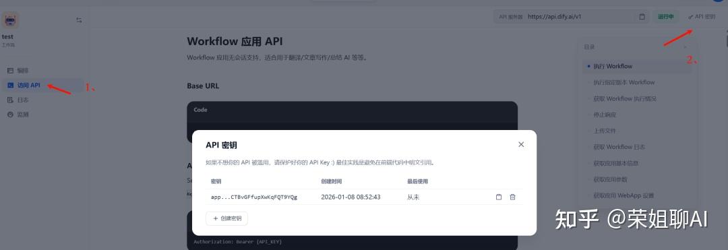Jump to 获取应用基本信息 in contents
This screenshot has width=728, height=250.
tap(615, 163)
